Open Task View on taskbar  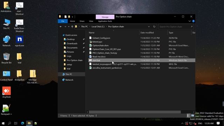tap(16, 123)
